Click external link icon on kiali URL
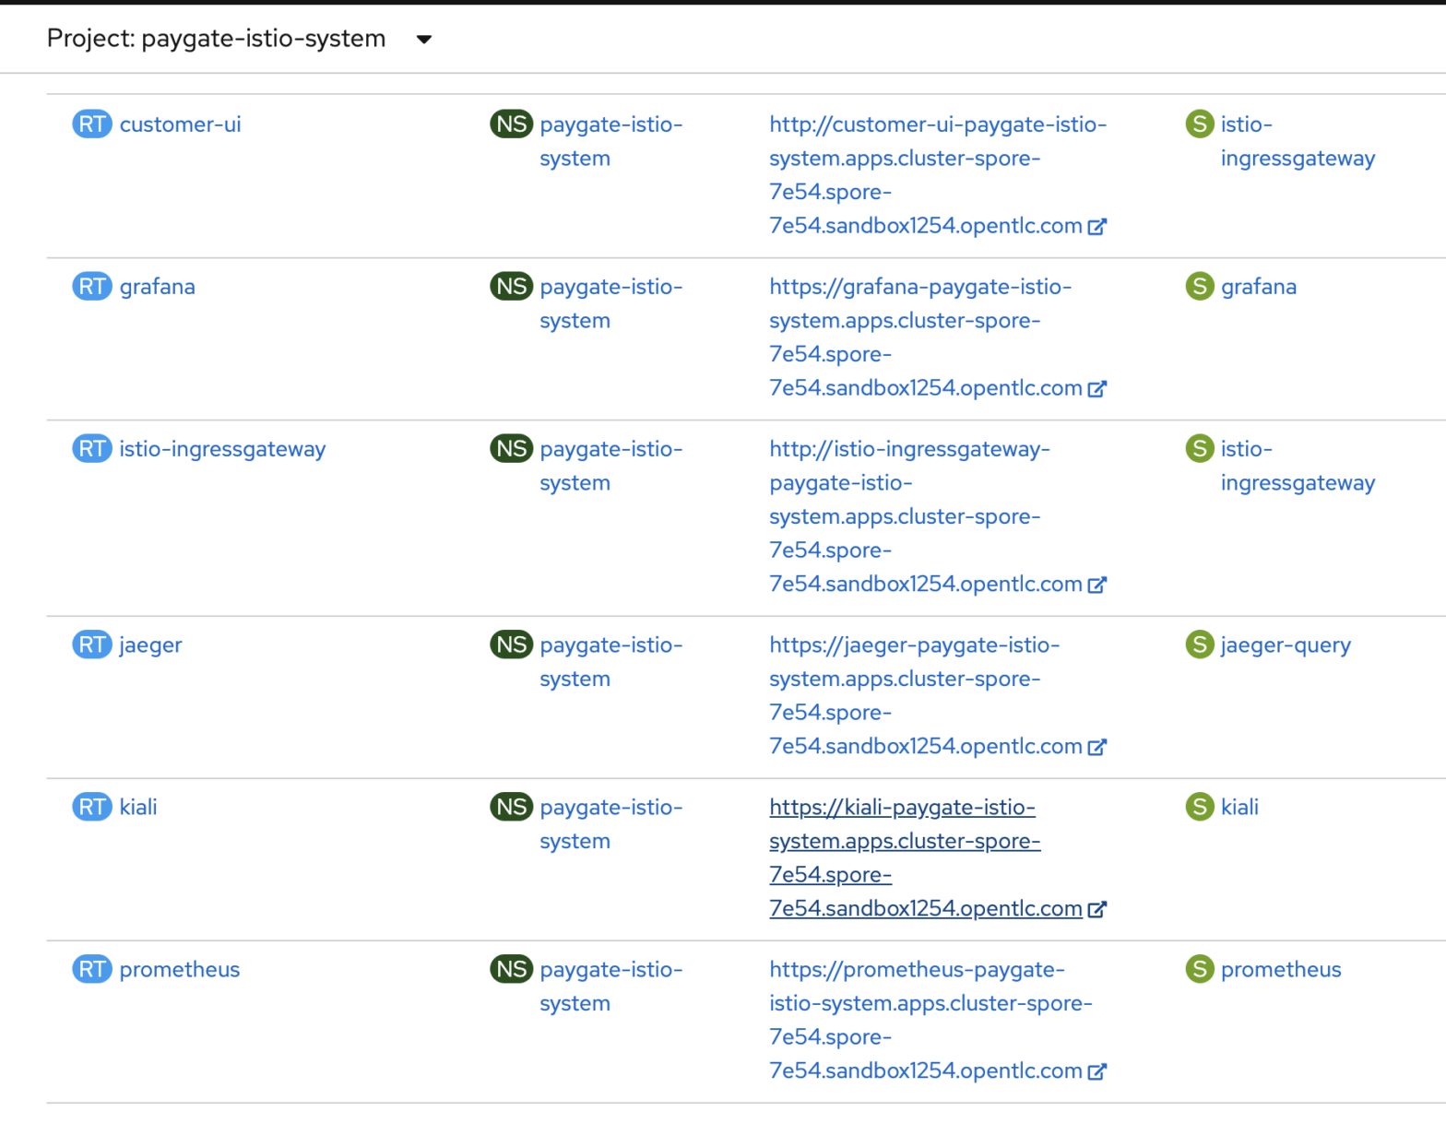The height and width of the screenshot is (1123, 1446). click(1096, 909)
